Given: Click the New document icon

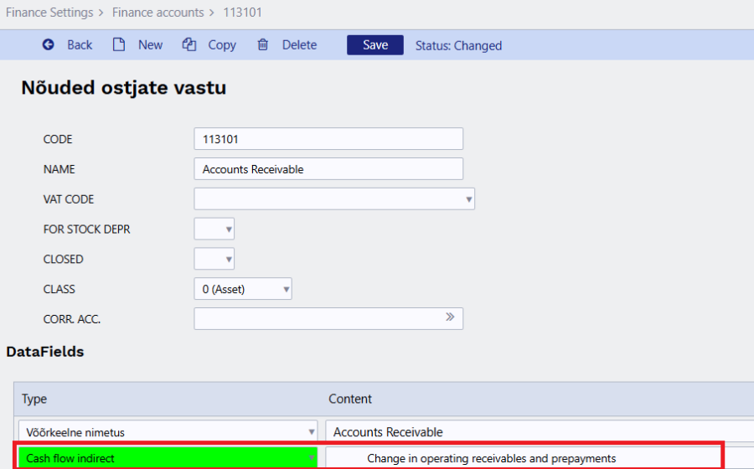Looking at the screenshot, I should (119, 45).
